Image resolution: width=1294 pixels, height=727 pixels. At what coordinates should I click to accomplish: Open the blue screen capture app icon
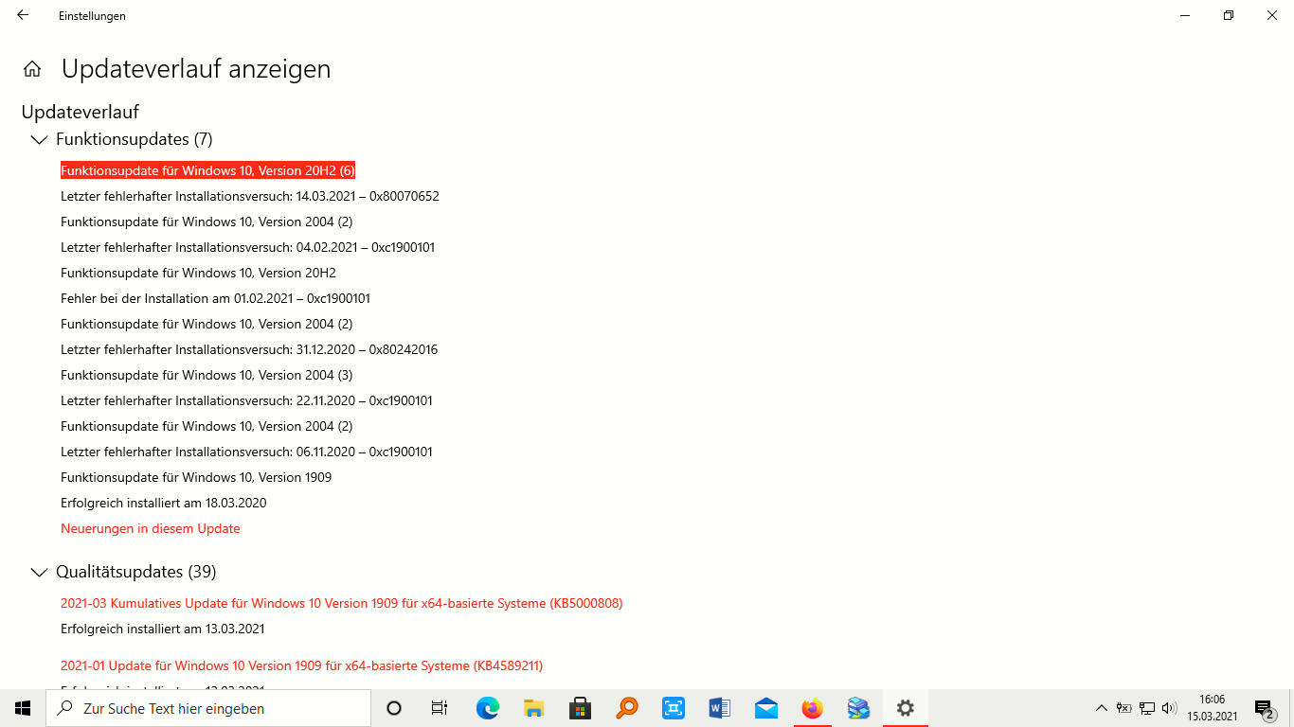[x=673, y=708]
